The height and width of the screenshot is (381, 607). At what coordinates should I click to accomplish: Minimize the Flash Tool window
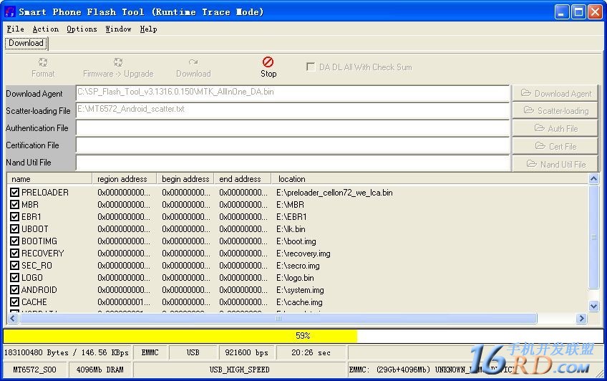[x=562, y=12]
